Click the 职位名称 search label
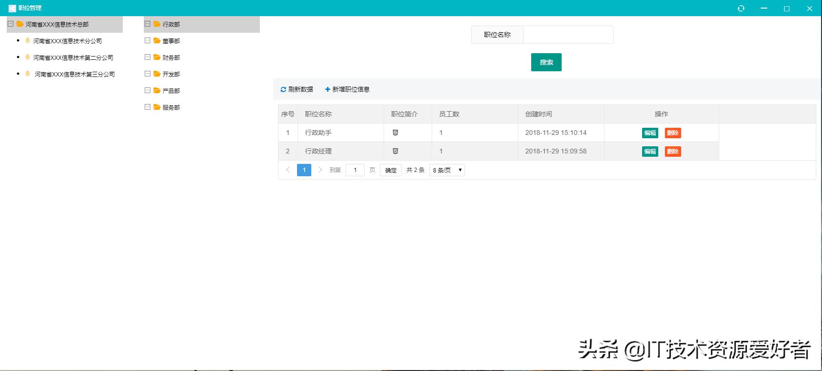Viewport: 822px width, 371px height. click(x=497, y=35)
